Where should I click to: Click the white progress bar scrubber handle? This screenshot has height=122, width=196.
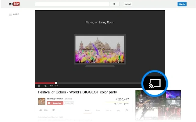point(56,83)
